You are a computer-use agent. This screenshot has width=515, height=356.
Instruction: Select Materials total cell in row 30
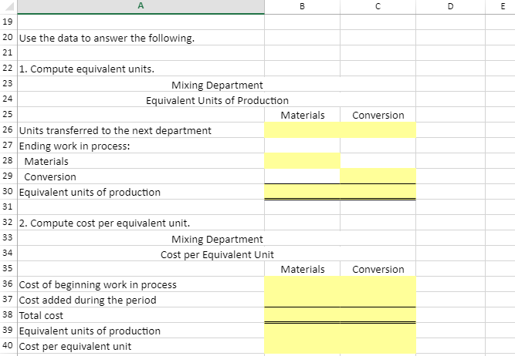click(302, 192)
